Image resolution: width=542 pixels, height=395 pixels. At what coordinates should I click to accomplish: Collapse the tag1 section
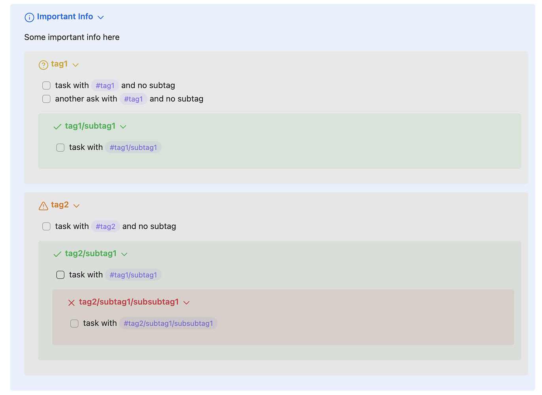click(75, 65)
